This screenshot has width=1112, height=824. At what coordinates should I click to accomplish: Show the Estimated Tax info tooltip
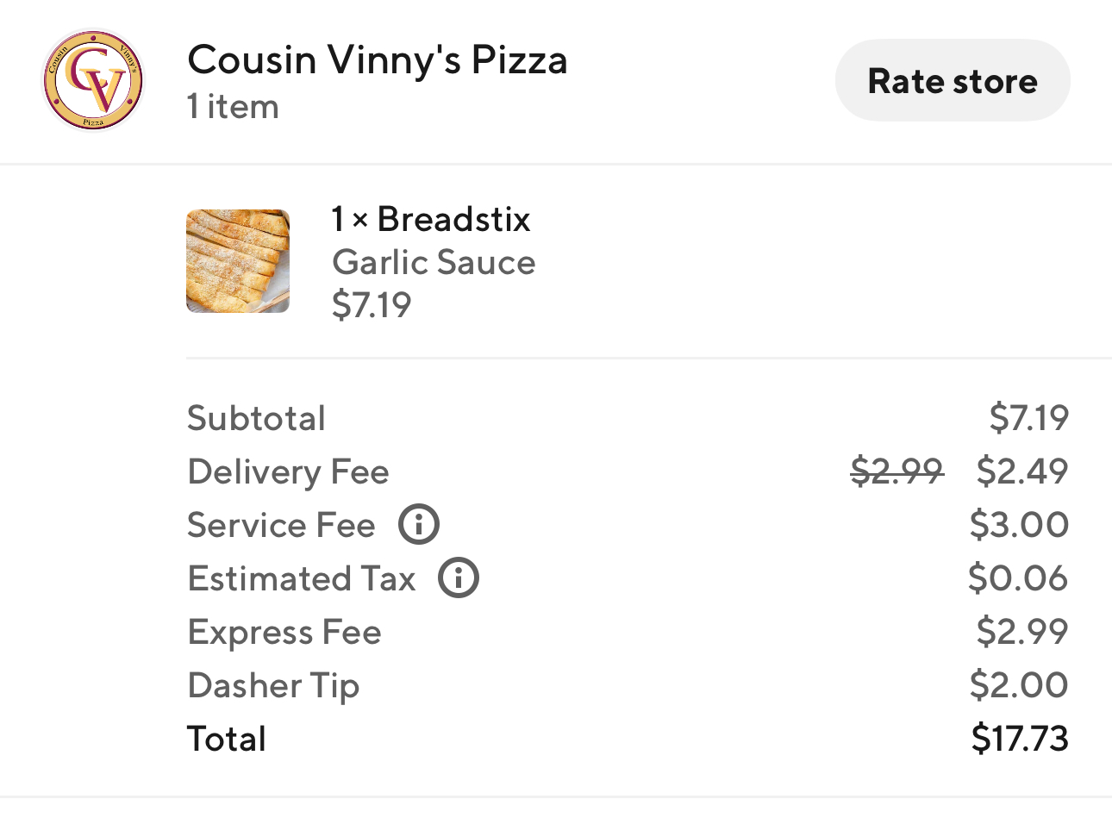pos(459,578)
